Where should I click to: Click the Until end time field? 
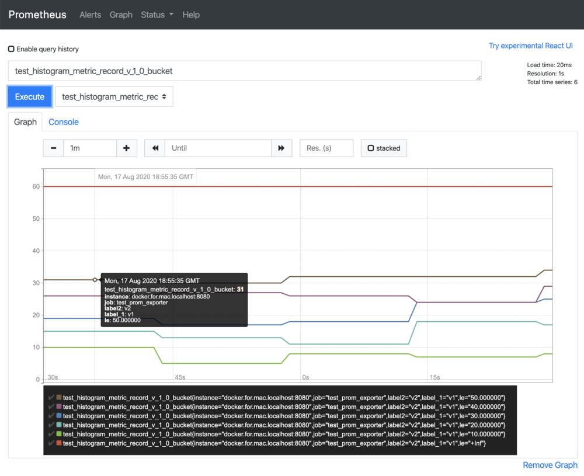click(x=218, y=148)
